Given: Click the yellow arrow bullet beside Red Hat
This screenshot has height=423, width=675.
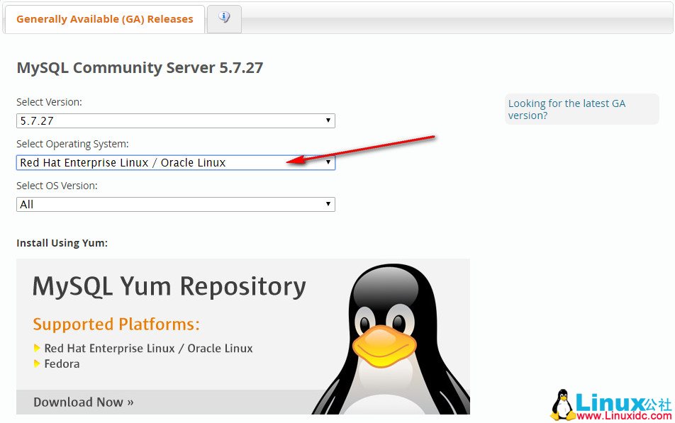Looking at the screenshot, I should pos(37,349).
